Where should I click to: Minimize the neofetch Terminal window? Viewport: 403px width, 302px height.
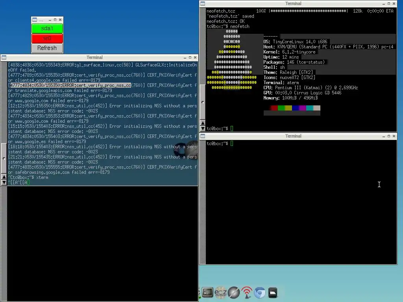(384, 4)
